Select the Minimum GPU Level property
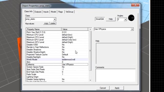164x92 pixels. click(x=57, y=40)
